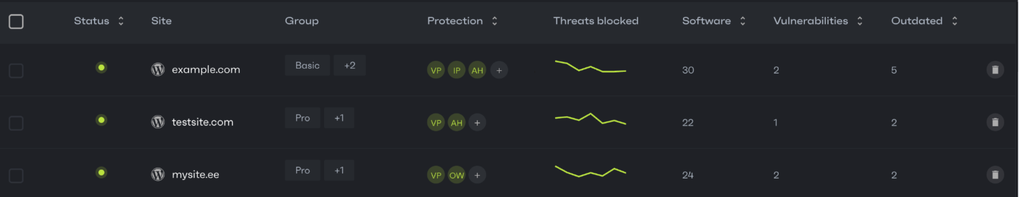Click the Pro group tag on testsite.com
This screenshot has height=197, width=1019.
pos(302,118)
